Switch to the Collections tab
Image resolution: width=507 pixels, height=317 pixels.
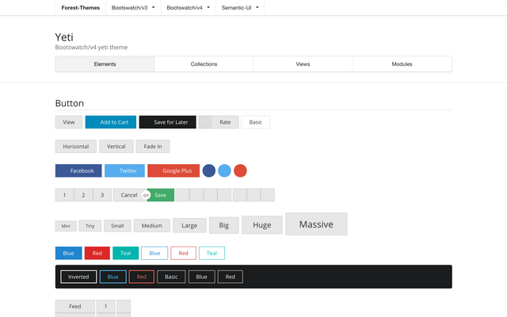click(x=204, y=64)
